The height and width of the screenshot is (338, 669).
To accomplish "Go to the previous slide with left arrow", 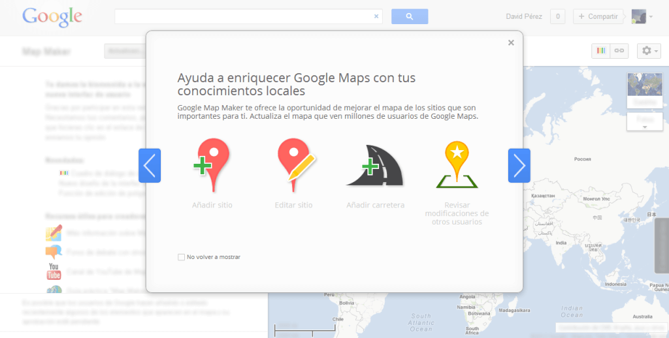I will tap(150, 165).
